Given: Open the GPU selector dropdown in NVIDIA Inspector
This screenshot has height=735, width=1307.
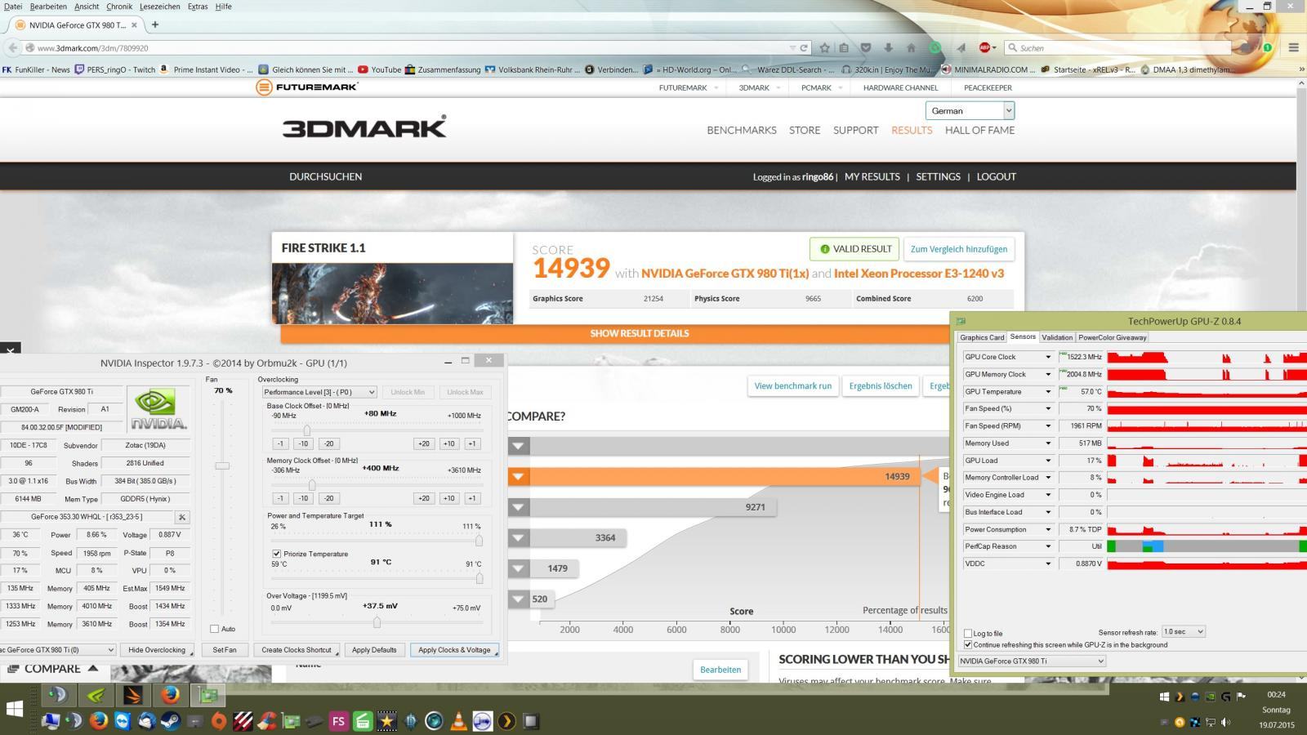Looking at the screenshot, I should click(57, 650).
